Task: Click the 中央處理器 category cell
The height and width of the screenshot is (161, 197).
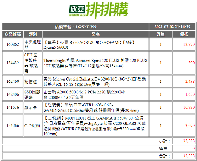Action: coord(33,44)
